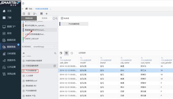
Task: Click the cust_gender column header
Action: pos(166,63)
